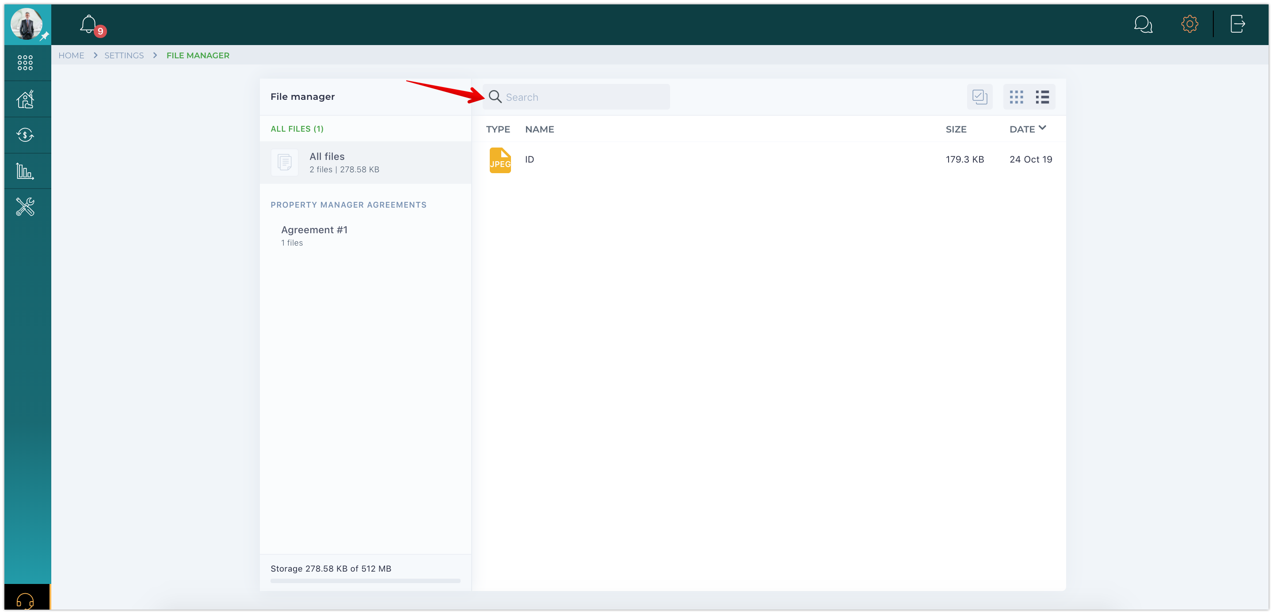
Task: Open the payments dollar icon in sidebar
Action: coord(25,135)
